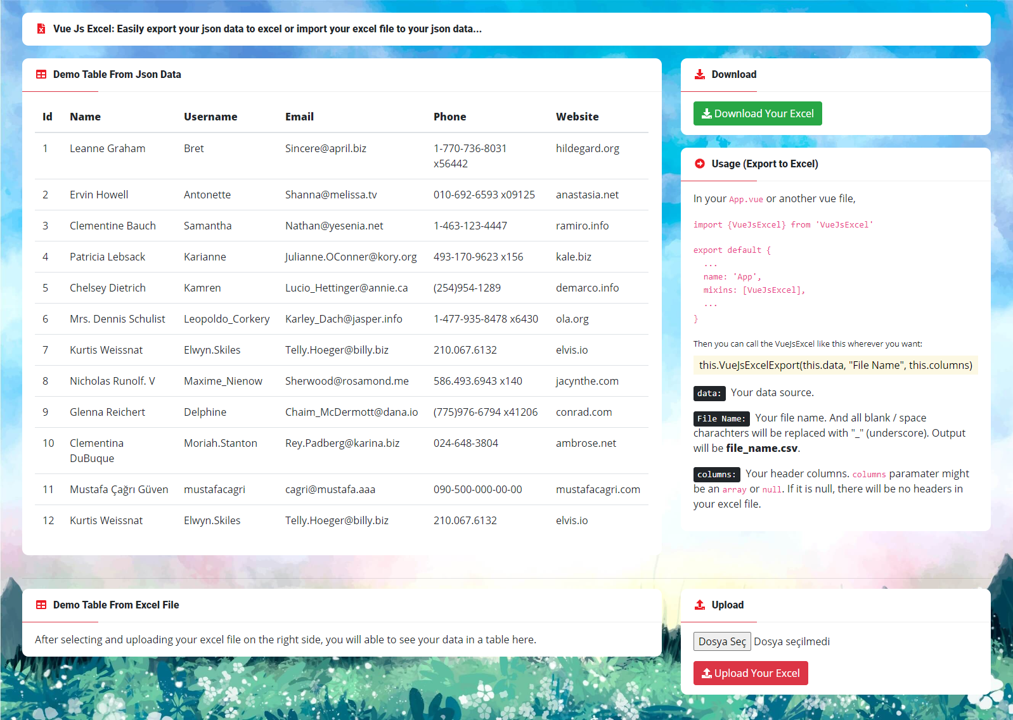Click the Dosya seçilmedi file status text
This screenshot has height=720, width=1013.
point(792,641)
